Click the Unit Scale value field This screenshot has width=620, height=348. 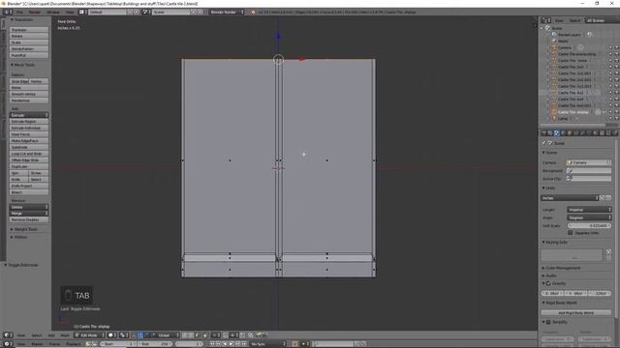589,225
